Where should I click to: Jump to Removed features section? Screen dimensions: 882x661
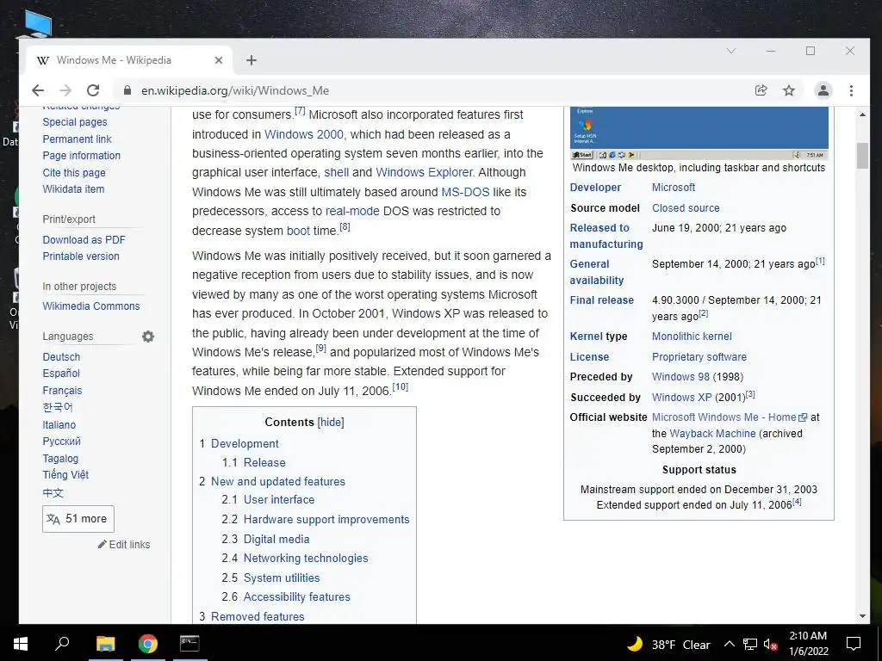pos(258,616)
